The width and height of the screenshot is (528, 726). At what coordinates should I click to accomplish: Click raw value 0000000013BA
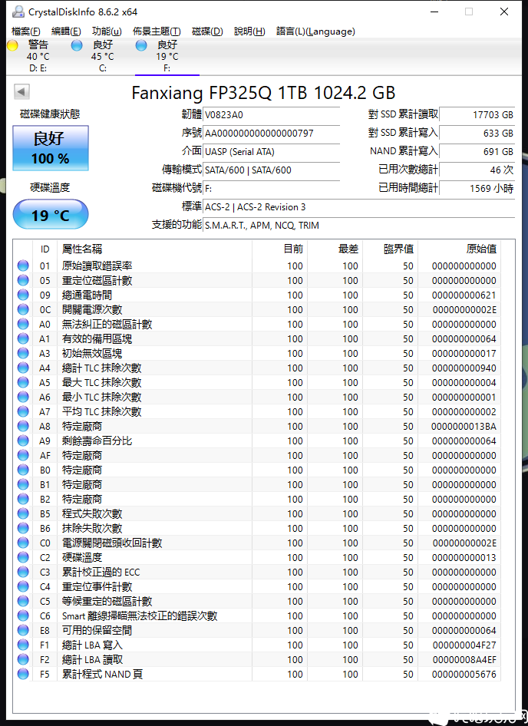point(464,426)
